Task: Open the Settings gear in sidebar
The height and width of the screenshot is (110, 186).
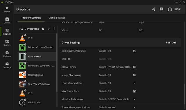Action: pos(7,65)
